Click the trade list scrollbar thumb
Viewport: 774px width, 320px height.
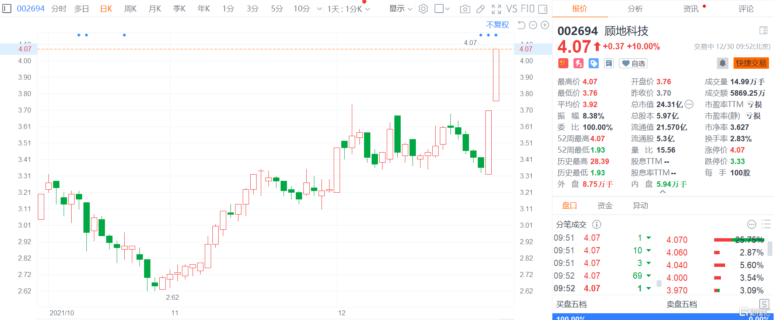[x=659, y=284]
